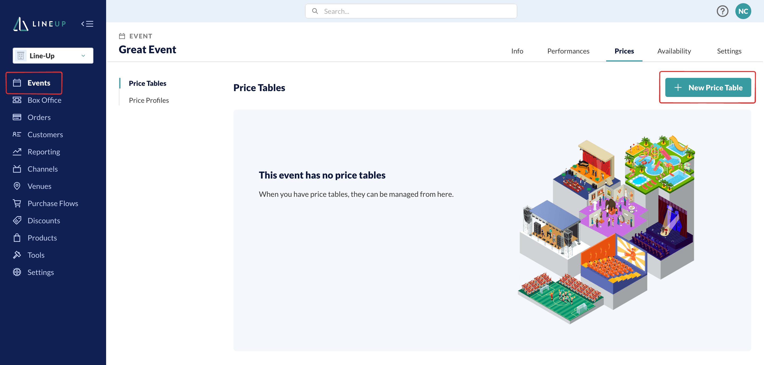The height and width of the screenshot is (365, 764).
Task: Click the LineUp logo
Action: (x=40, y=24)
